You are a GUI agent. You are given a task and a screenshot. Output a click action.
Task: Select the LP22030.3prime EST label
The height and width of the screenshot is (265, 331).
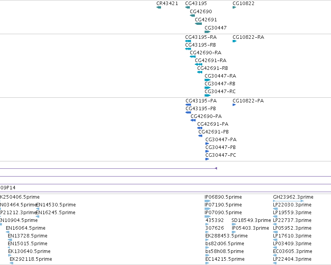pos(292,205)
